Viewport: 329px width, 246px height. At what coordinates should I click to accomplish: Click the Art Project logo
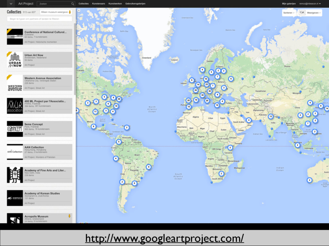pos(26,4)
